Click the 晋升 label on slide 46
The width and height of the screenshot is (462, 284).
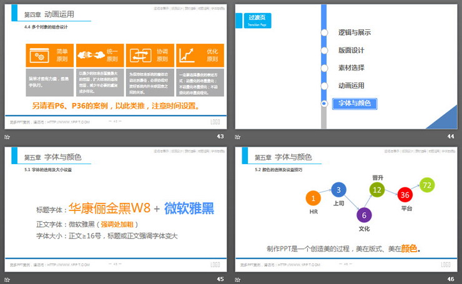(x=378, y=178)
